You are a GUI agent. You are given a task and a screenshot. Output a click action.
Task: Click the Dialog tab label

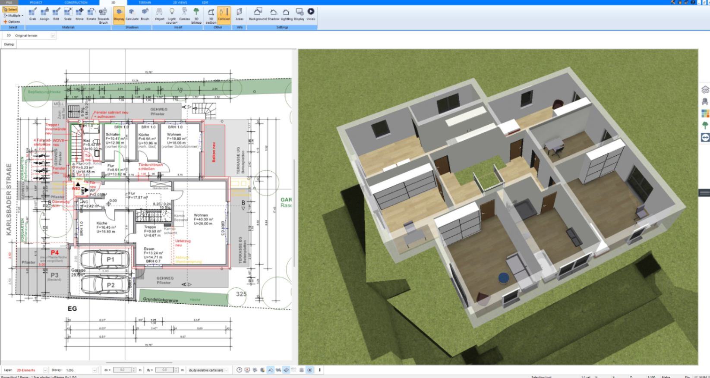click(9, 44)
